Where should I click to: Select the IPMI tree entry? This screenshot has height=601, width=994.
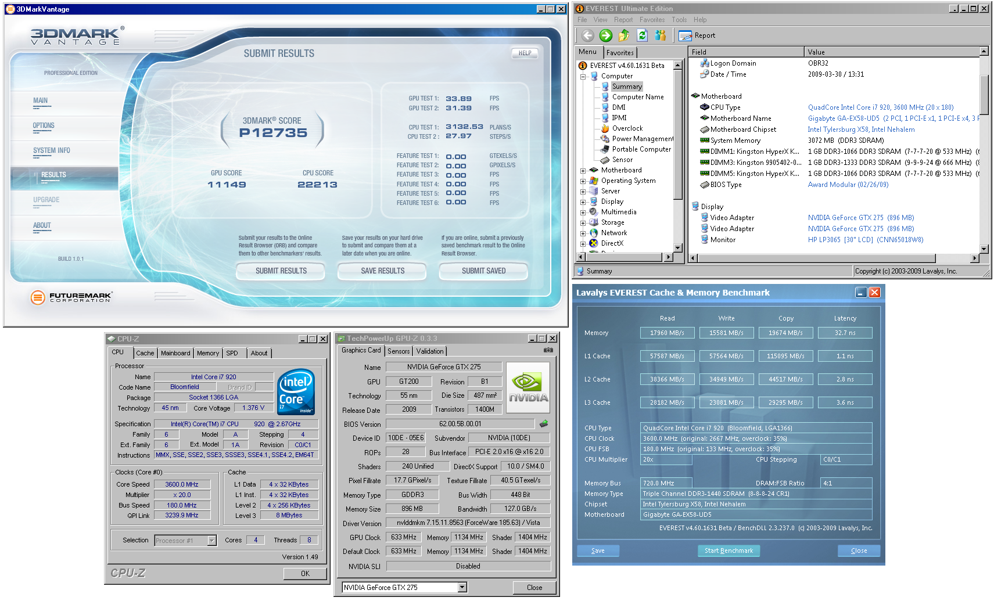(x=619, y=118)
